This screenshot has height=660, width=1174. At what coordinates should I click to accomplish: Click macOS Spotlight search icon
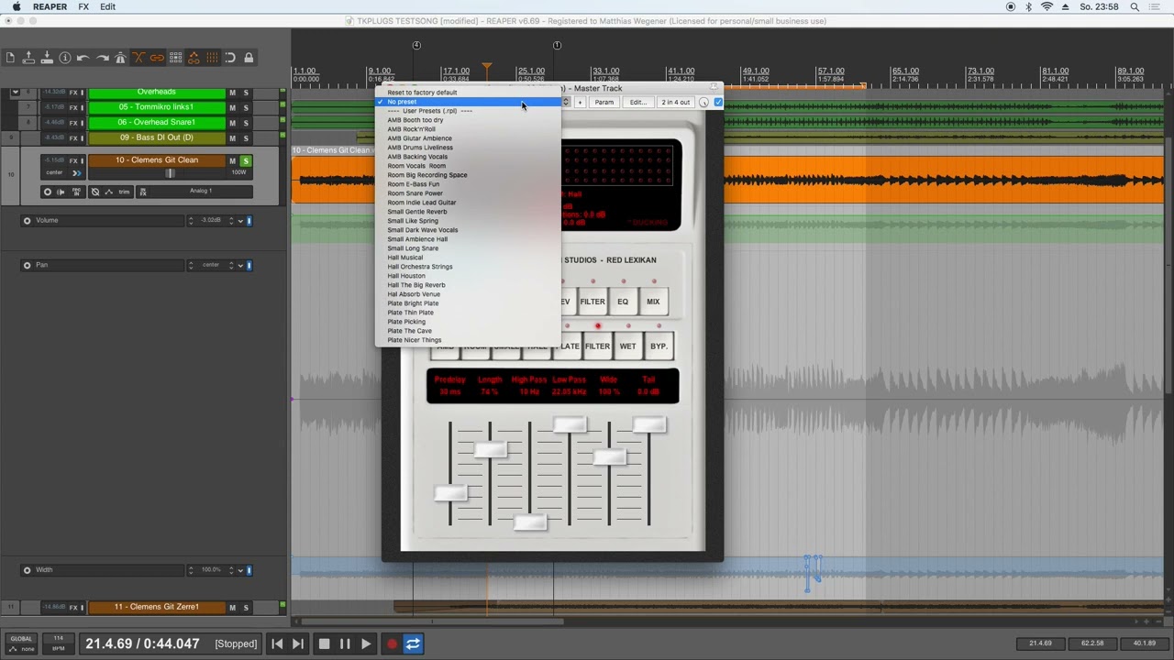(x=1135, y=6)
